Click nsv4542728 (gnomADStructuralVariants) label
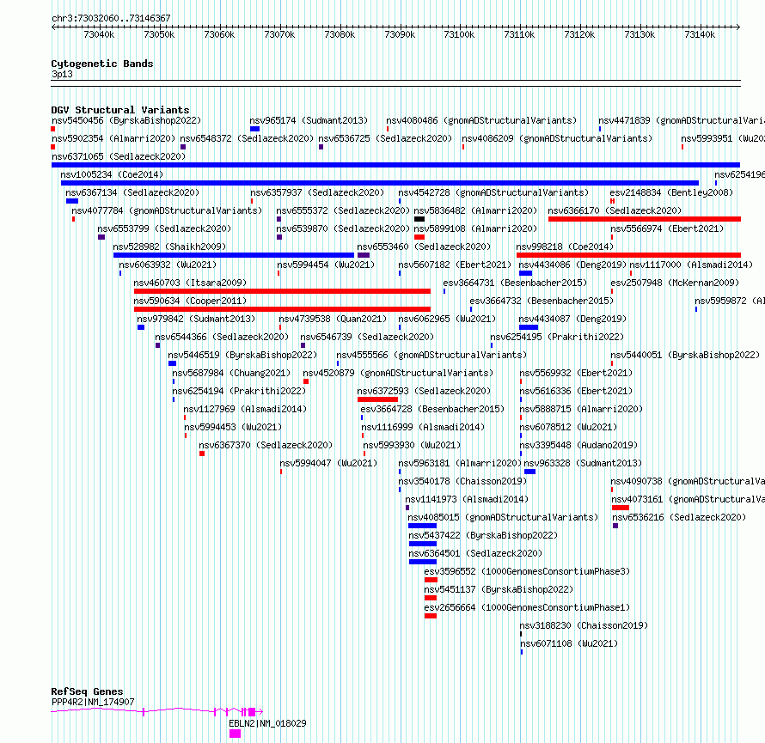This screenshot has height=743, width=765. (x=493, y=192)
